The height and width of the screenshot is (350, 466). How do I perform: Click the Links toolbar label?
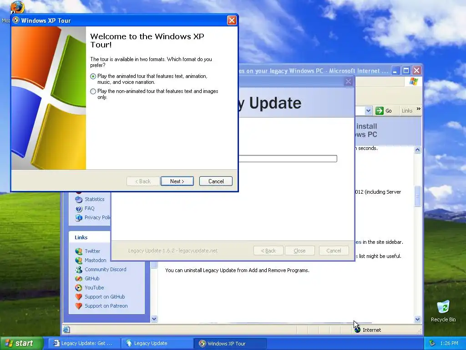(x=407, y=111)
